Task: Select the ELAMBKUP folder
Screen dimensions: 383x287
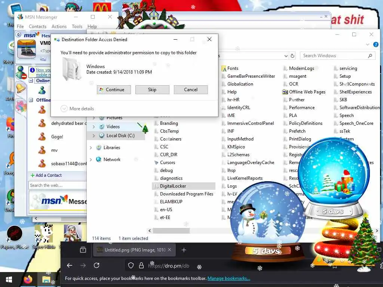Action: [x=169, y=201]
